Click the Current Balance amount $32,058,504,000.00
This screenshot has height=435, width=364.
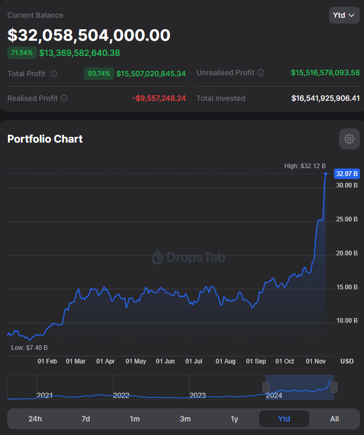tap(89, 35)
